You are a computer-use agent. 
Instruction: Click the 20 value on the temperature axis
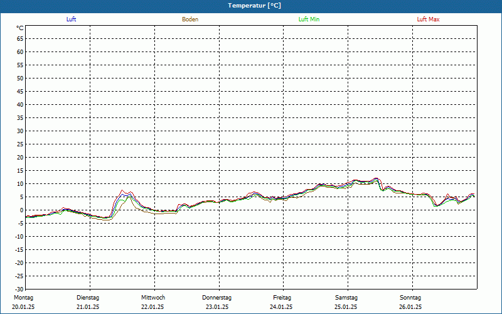(20, 158)
